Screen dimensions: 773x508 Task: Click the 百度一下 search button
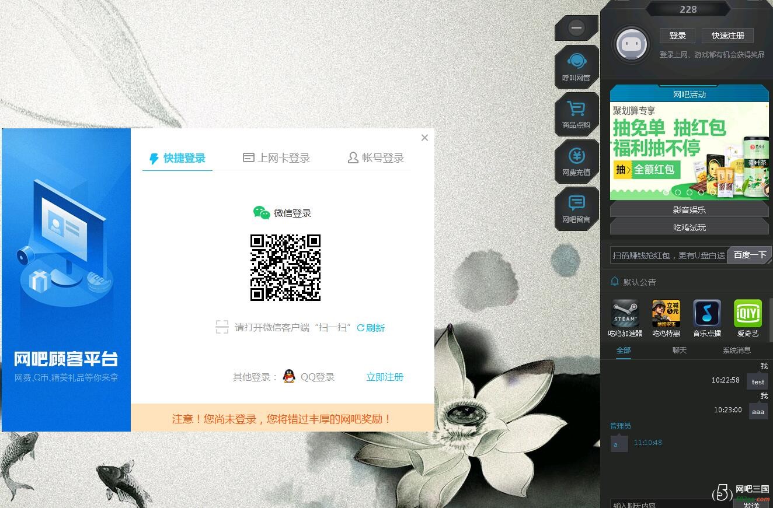click(x=750, y=255)
